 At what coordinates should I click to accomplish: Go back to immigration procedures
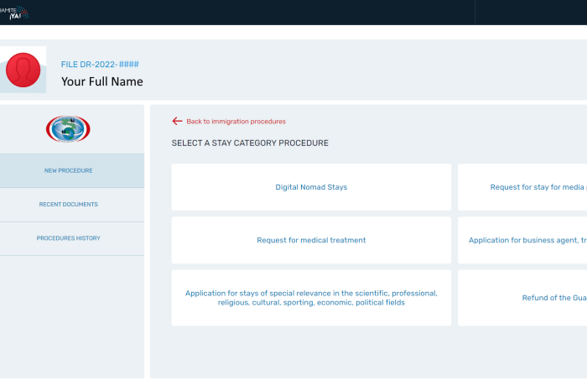point(235,122)
